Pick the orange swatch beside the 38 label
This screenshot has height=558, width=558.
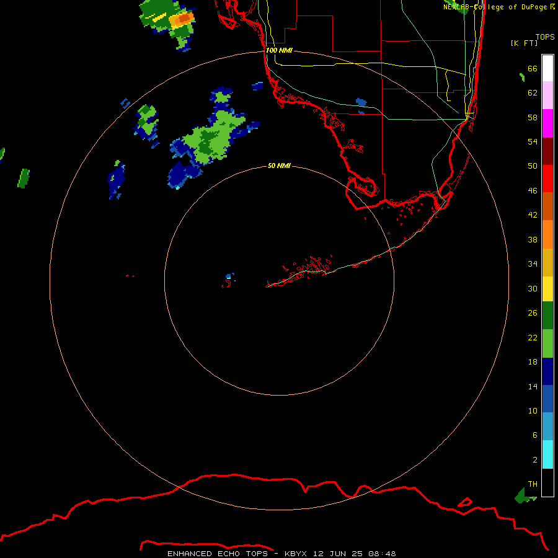pos(547,234)
